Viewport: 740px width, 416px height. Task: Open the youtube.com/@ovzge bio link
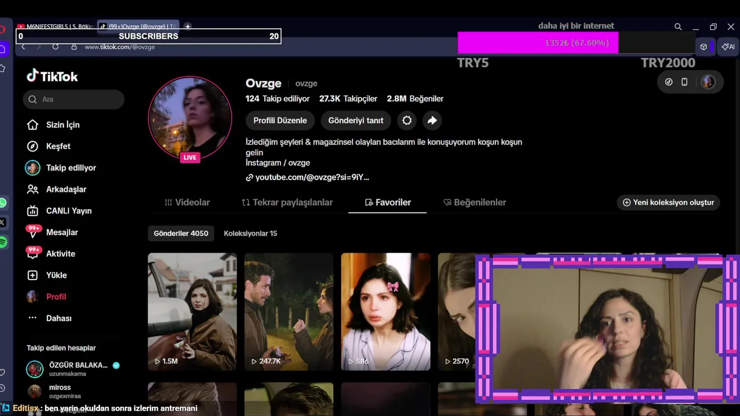(x=308, y=177)
